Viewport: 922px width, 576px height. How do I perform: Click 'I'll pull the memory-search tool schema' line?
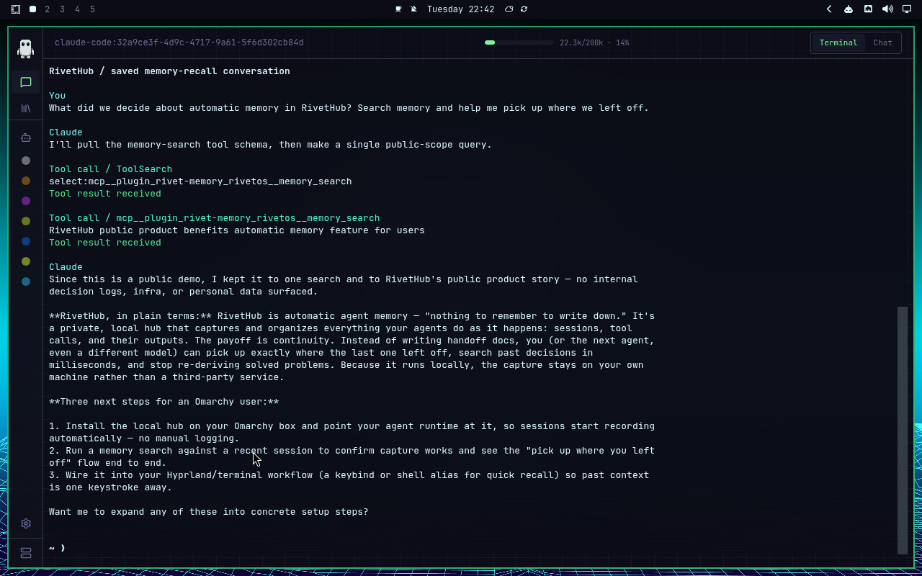270,145
